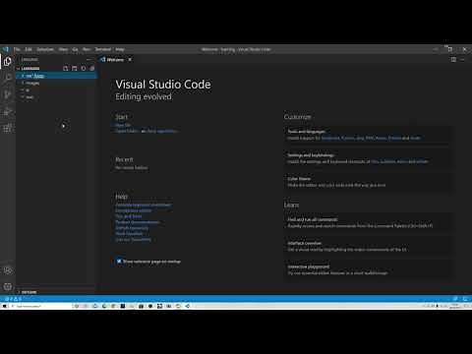Select the highlighted first folder in Explorer tree
Image resolution: width=472 pixels, height=354 pixels.
tap(56, 76)
